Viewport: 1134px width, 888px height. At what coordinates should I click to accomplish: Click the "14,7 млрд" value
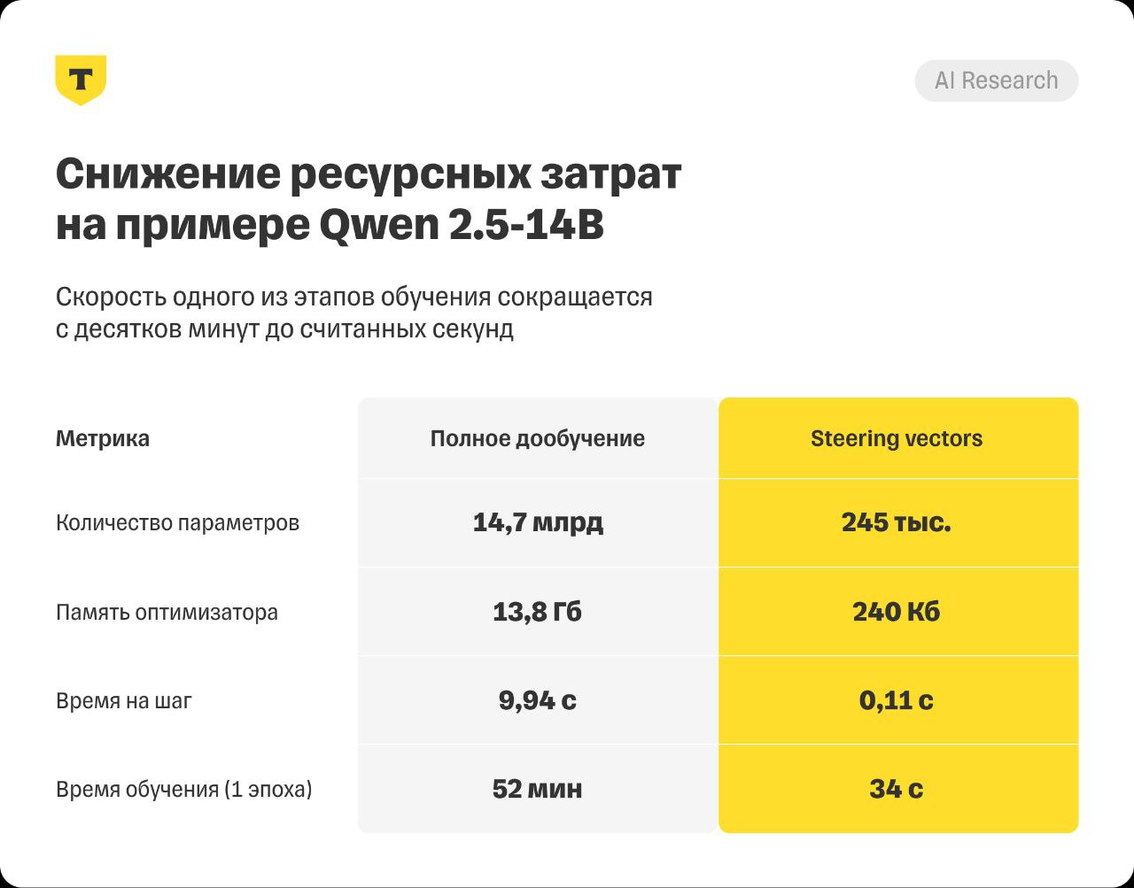[538, 522]
